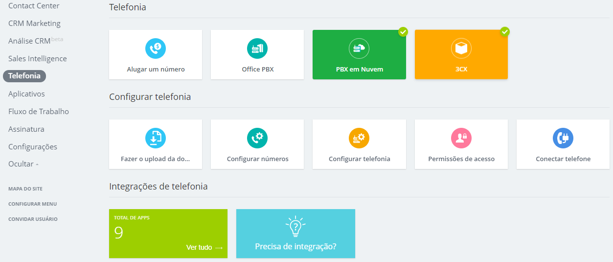Open Sales Intelligence in sidebar
This screenshot has height=262, width=613.
[x=38, y=58]
